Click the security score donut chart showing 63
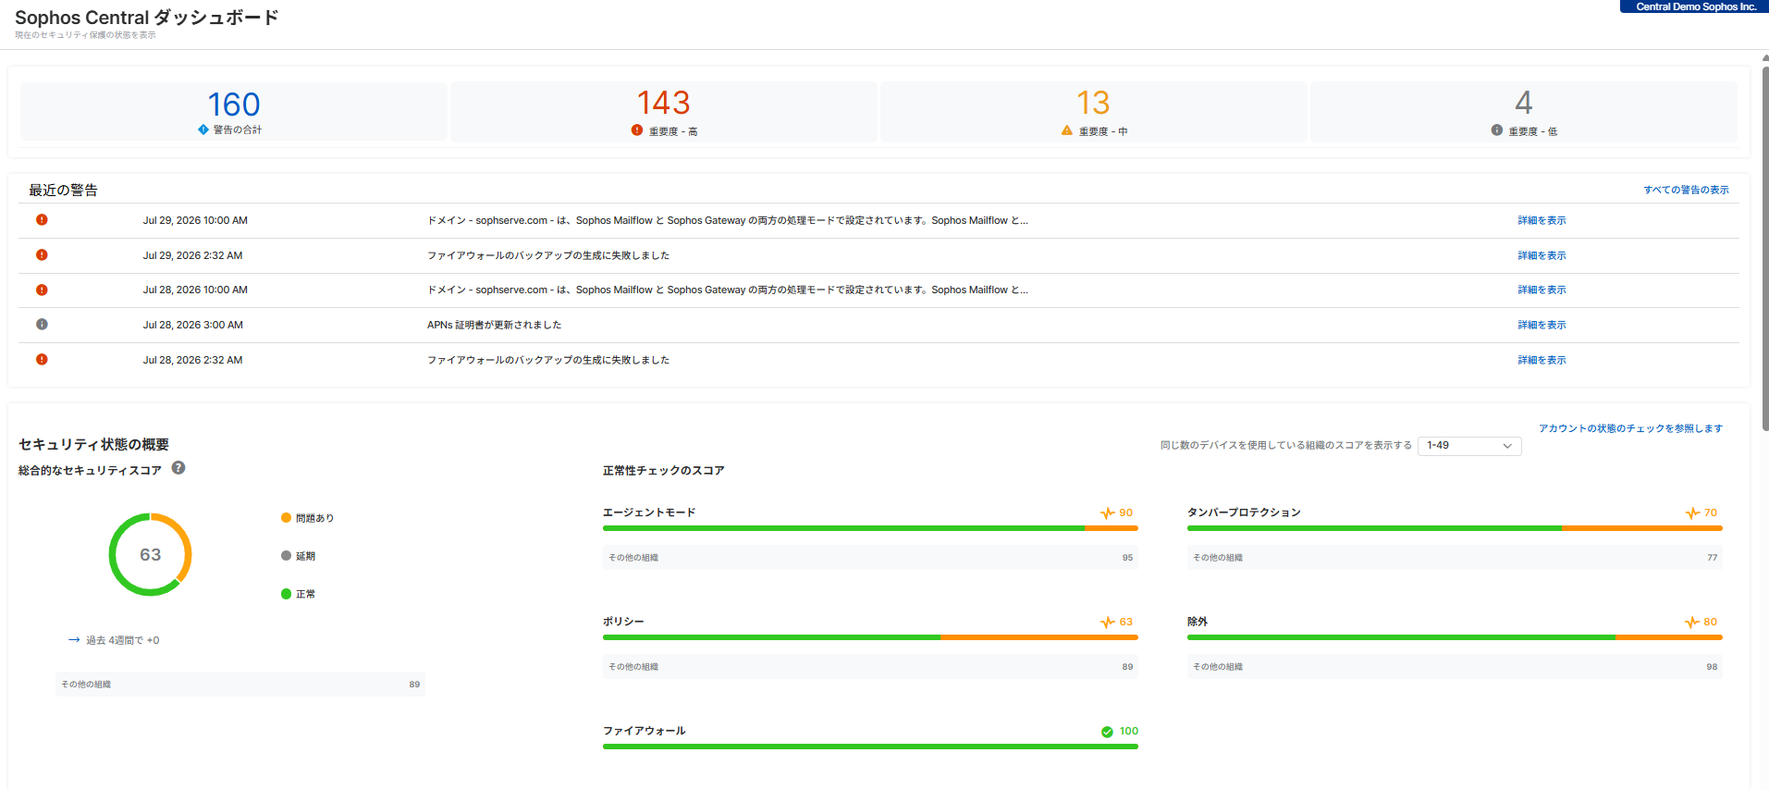 (150, 554)
